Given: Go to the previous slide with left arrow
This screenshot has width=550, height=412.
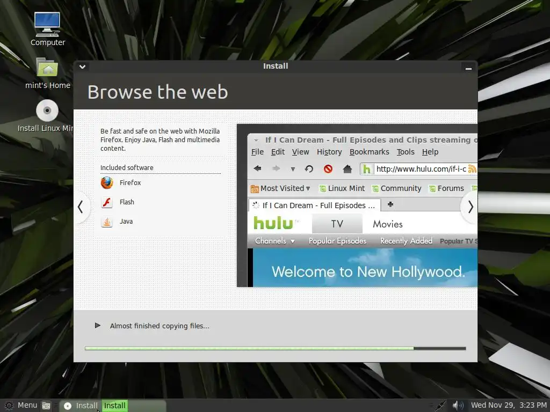Looking at the screenshot, I should [81, 207].
